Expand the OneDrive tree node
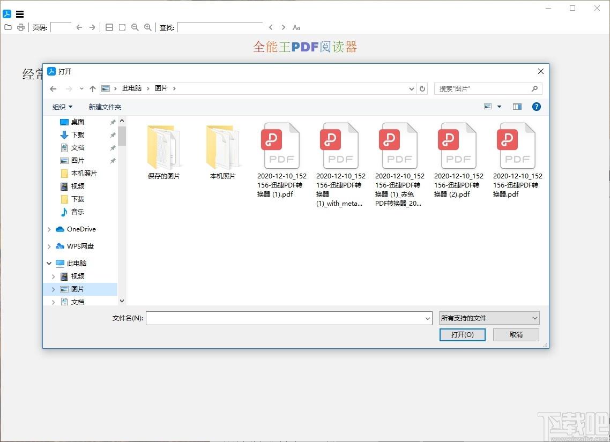Screen dimensions: 610x442 click(x=49, y=229)
